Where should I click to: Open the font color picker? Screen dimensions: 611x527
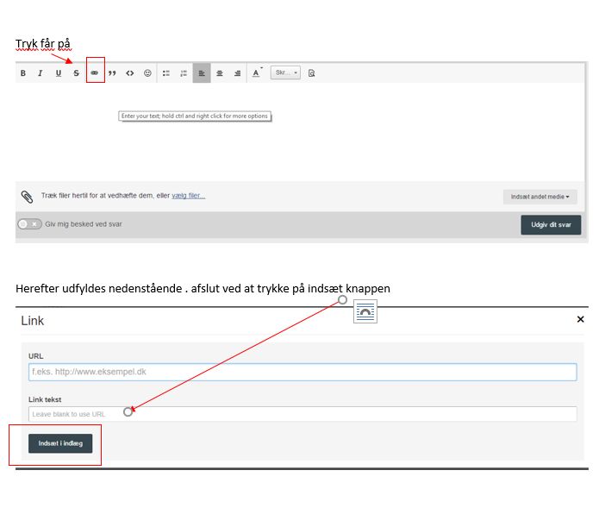pyautogui.click(x=256, y=73)
